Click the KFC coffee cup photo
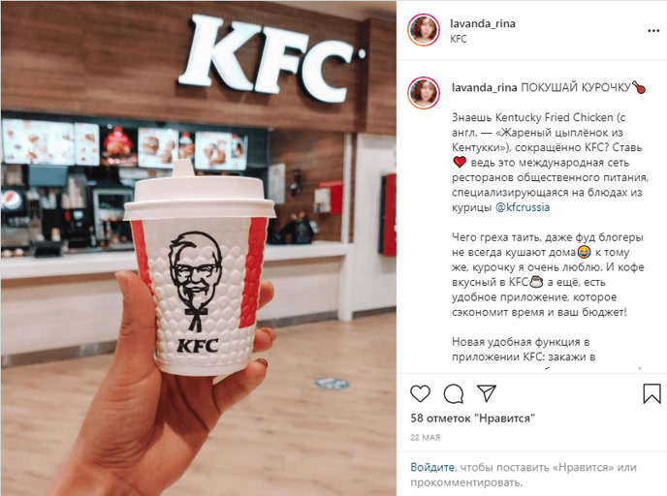Screen dimensions: 667x496 pos(199,248)
